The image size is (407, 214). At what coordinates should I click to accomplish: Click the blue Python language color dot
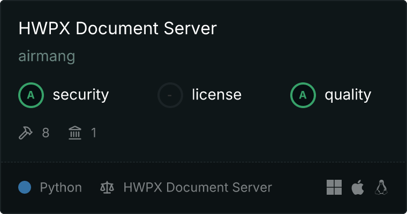(25, 187)
